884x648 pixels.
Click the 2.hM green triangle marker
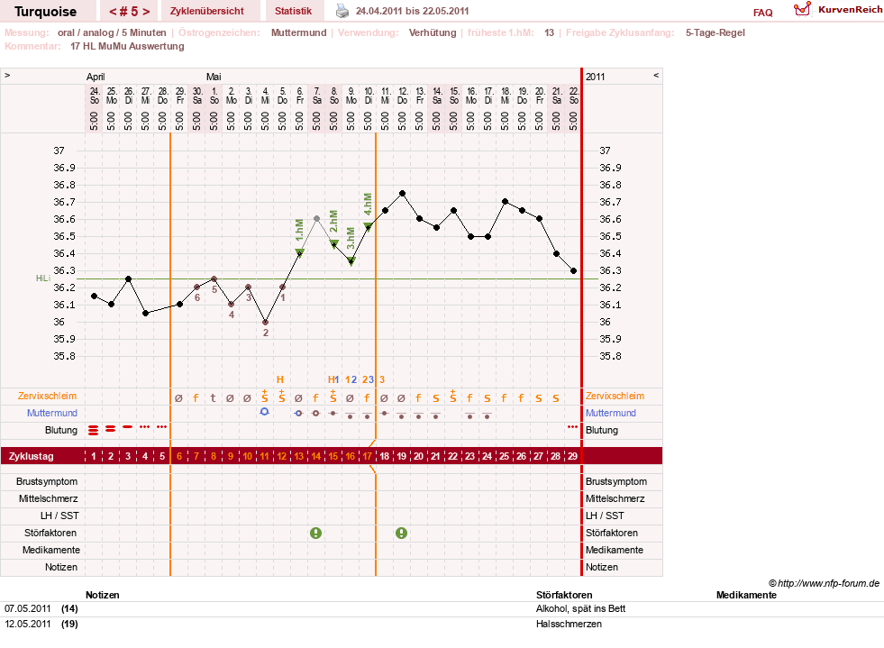[333, 244]
